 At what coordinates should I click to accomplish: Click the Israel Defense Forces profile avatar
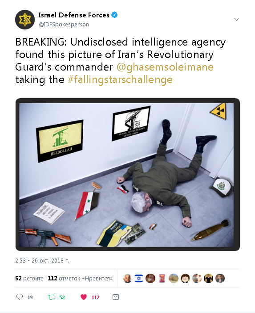[25, 20]
